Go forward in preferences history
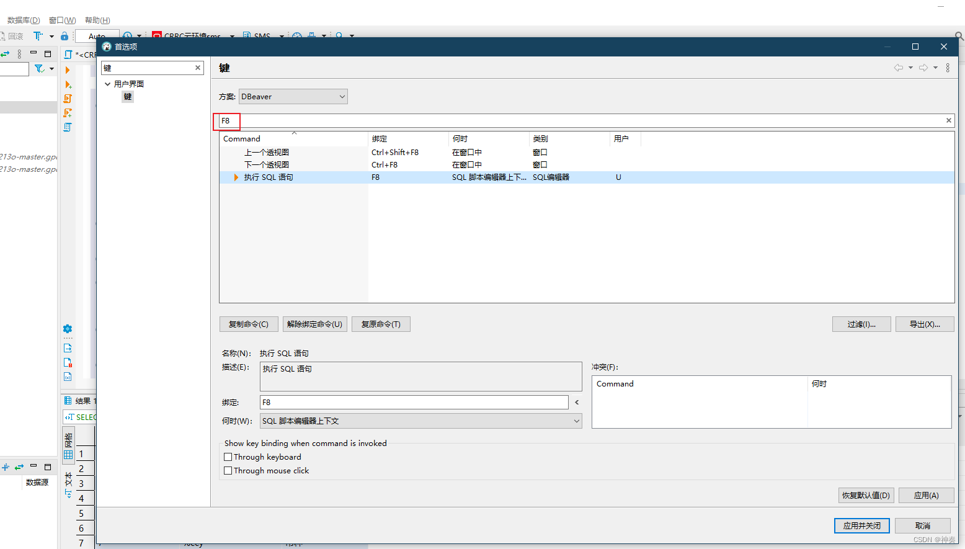This screenshot has width=965, height=549. 923,68
